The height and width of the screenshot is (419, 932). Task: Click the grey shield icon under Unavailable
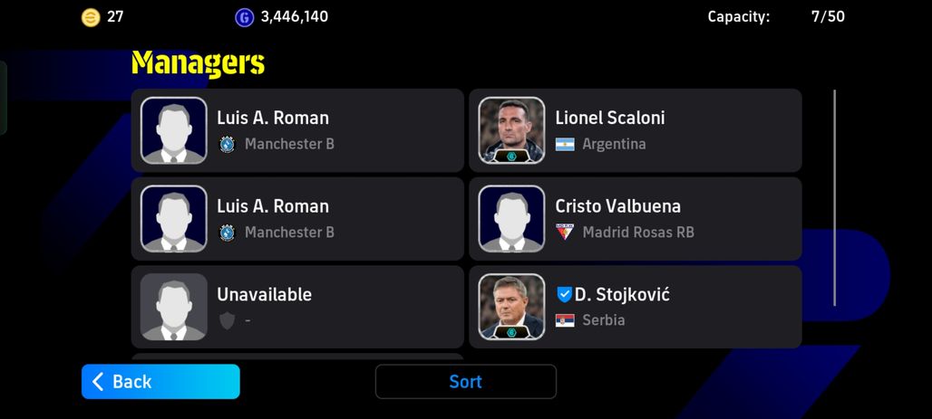pos(227,320)
